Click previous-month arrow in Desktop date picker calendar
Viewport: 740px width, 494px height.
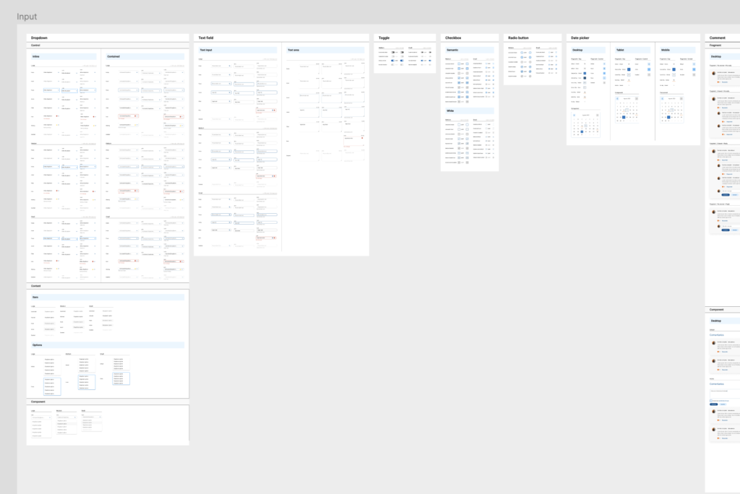[574, 115]
